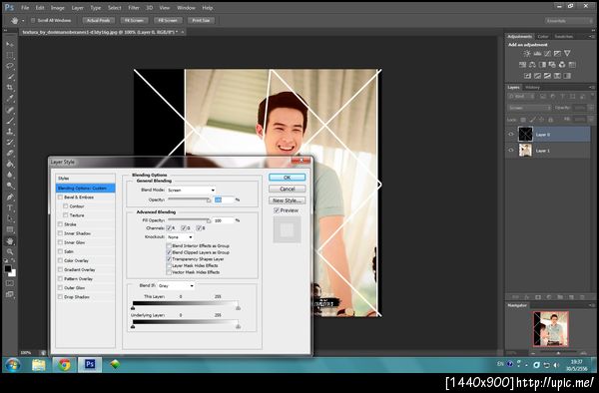This screenshot has height=393, width=599.
Task: Open the Blend Mode dropdown
Action: click(x=191, y=190)
